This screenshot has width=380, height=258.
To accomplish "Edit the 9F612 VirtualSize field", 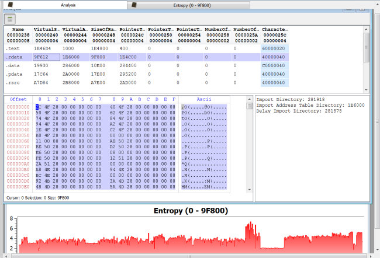I will click(47, 57).
